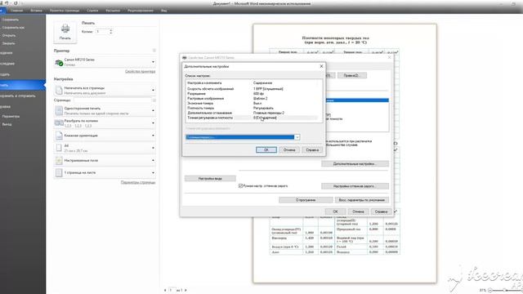Click OK at the bottom of the Canon properties window
Viewport: 523px width, 294px height.
click(x=335, y=212)
